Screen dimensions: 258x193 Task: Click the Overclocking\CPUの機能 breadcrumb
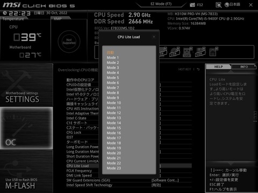click(x=78, y=70)
